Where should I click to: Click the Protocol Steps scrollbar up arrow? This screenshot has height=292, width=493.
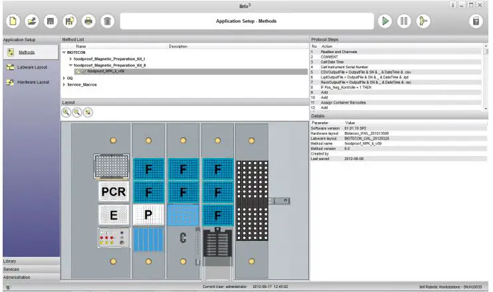(486, 46)
